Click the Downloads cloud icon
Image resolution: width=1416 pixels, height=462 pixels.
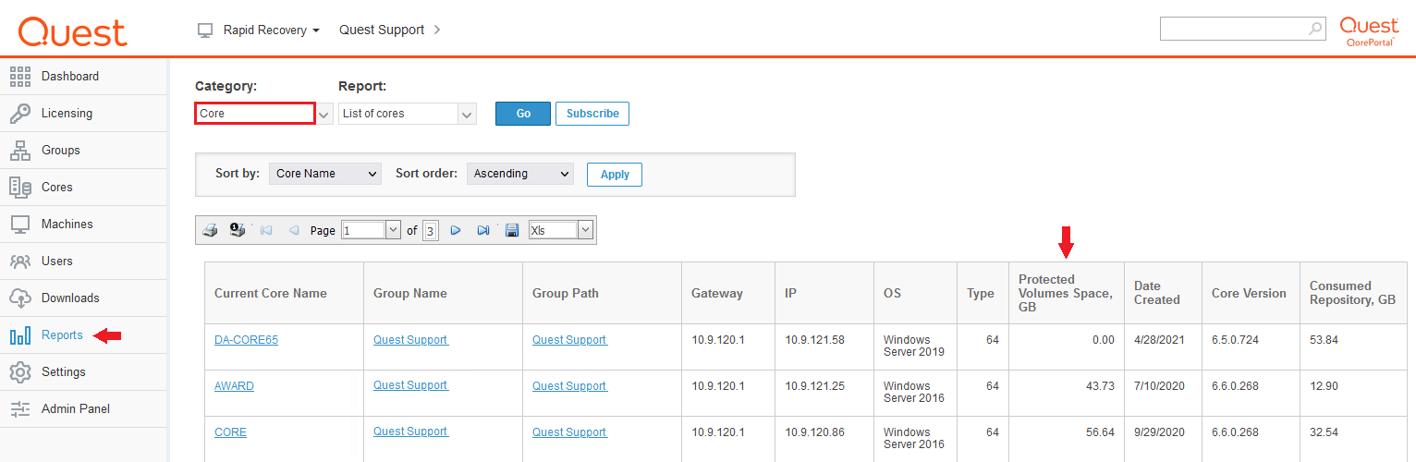[20, 298]
